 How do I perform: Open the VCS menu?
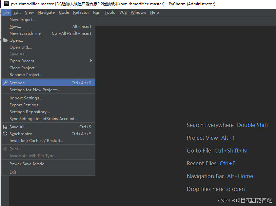123,12
